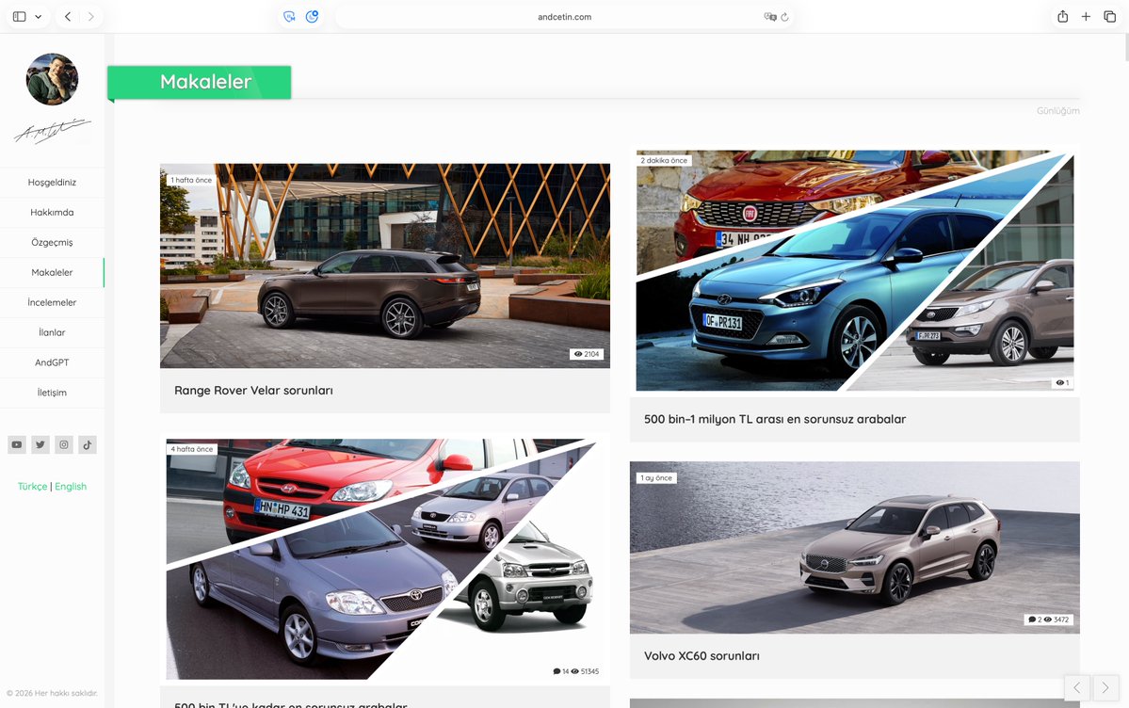
Task: Click the page vertical scrollbar
Action: tap(1125, 48)
